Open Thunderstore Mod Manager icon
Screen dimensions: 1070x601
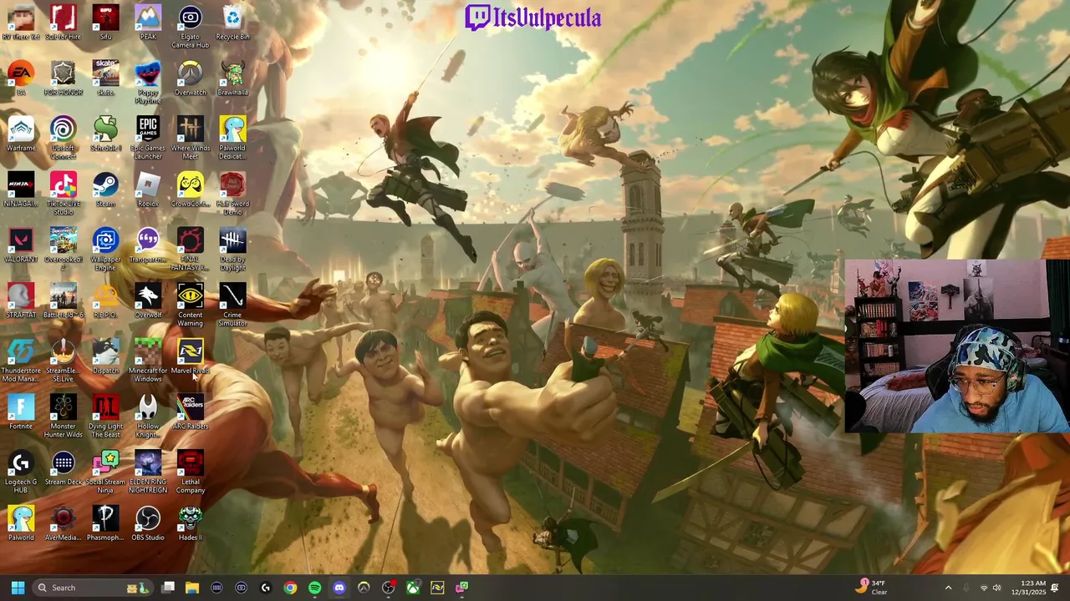[x=21, y=361]
